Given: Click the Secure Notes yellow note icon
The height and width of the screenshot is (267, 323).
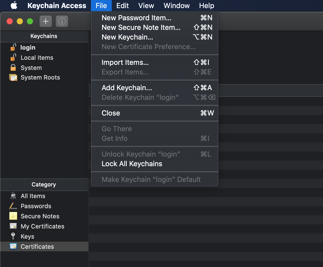Looking at the screenshot, I should click(x=13, y=216).
